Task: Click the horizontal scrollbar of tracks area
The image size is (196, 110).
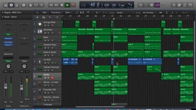Action: (x=100, y=107)
